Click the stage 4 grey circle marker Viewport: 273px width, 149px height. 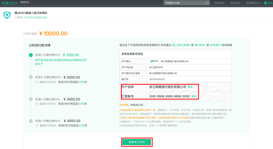click(31, 121)
